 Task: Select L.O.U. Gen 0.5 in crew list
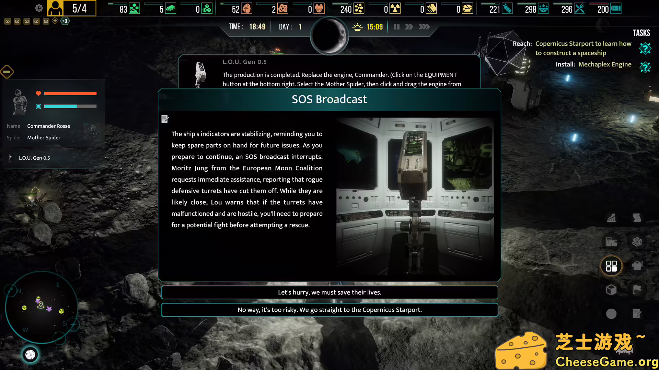[x=34, y=158]
